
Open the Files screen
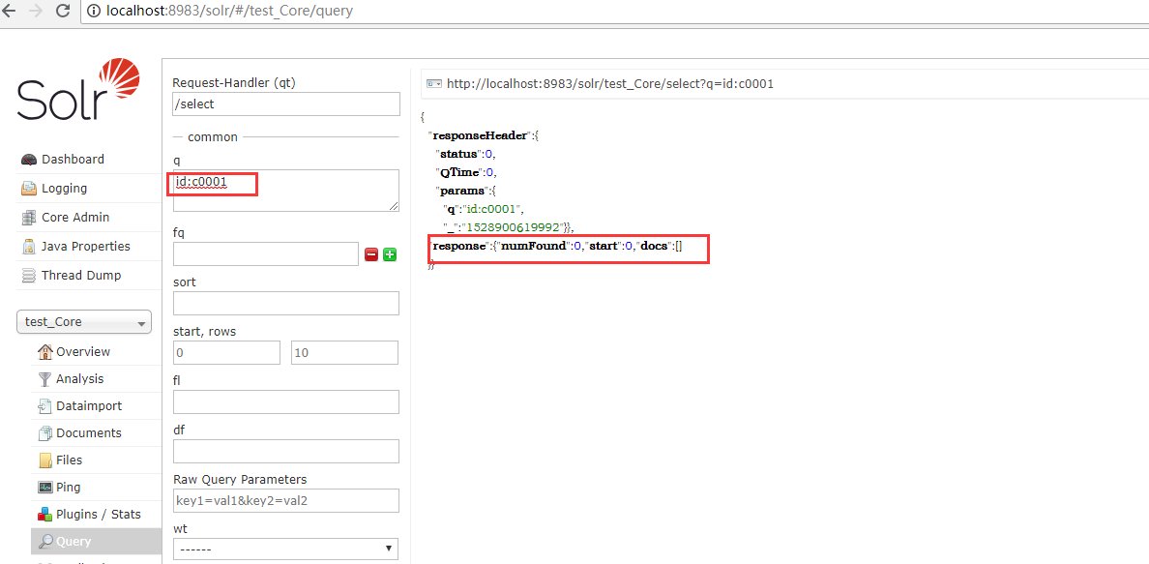[70, 460]
